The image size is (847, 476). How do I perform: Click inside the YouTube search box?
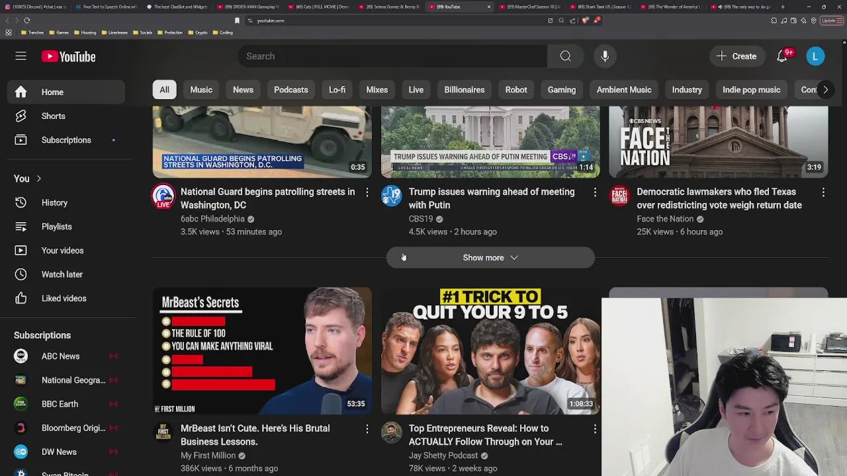(392, 56)
